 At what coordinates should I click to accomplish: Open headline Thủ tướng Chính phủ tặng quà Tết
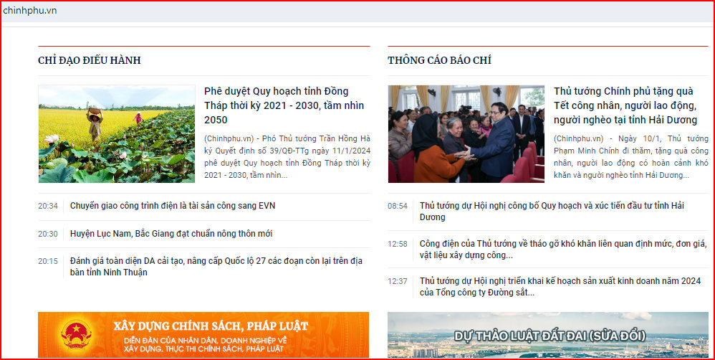coord(625,105)
